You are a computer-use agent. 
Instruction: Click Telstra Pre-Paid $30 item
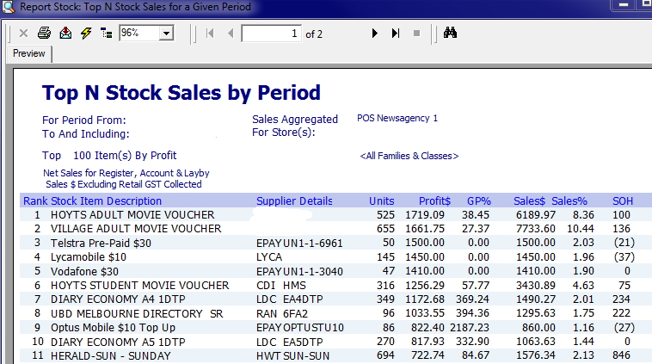101,243
